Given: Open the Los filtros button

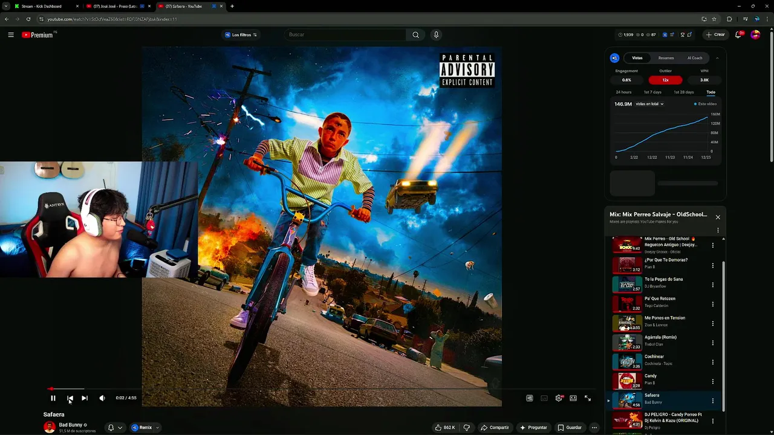Looking at the screenshot, I should point(241,35).
